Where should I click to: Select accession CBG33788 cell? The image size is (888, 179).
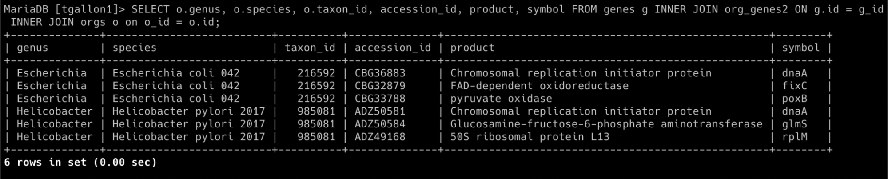380,99
